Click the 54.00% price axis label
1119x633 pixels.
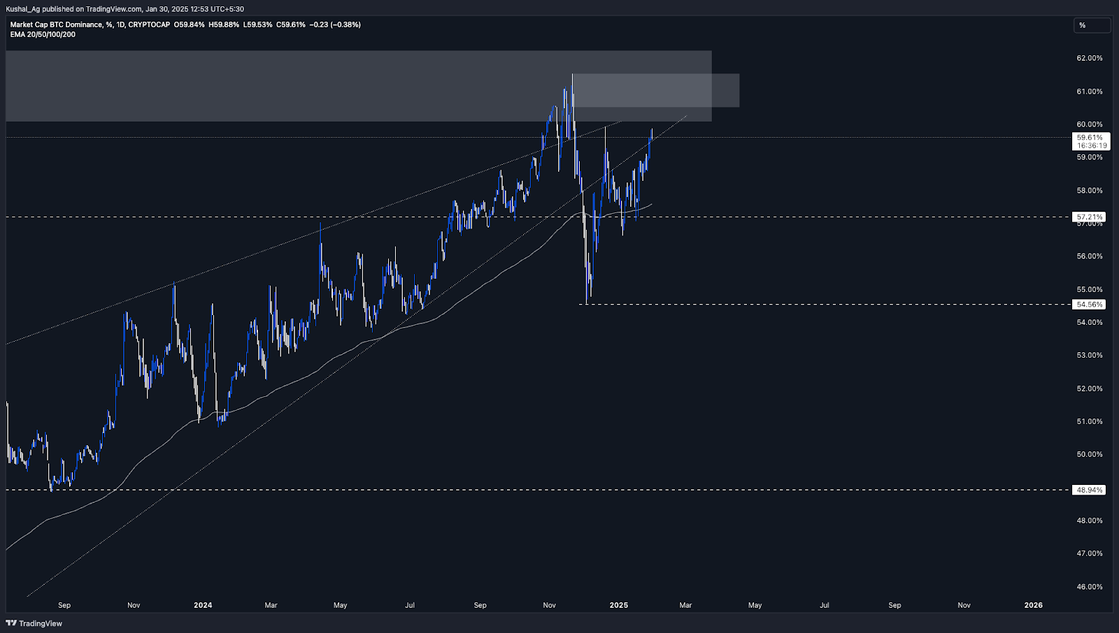tap(1090, 323)
